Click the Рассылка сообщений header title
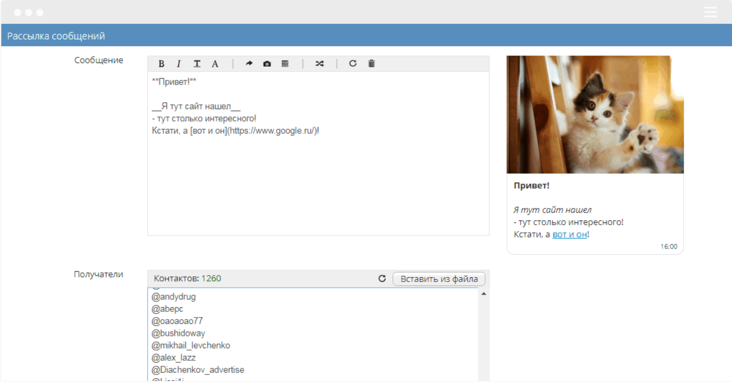The image size is (732, 382). [56, 36]
